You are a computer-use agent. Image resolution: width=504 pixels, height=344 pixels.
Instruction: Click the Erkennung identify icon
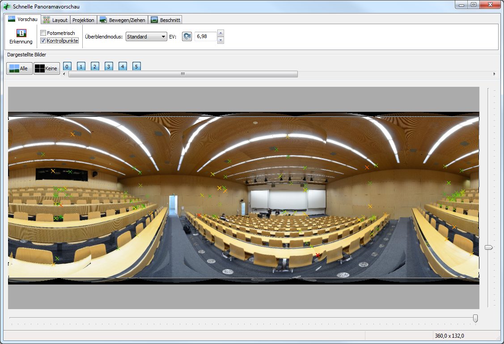(21, 34)
